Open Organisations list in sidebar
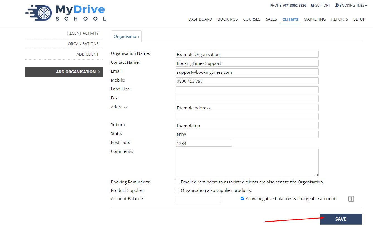Screen dimensions: 373x233 pyautogui.click(x=83, y=44)
